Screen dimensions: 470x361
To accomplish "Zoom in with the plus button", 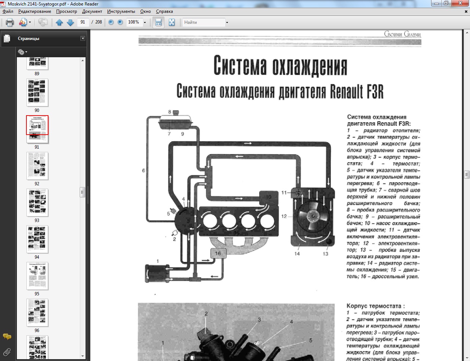I will [x=120, y=22].
